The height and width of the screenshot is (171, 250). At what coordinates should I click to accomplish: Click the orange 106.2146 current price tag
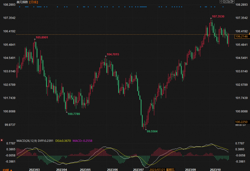pyautogui.click(x=241, y=36)
